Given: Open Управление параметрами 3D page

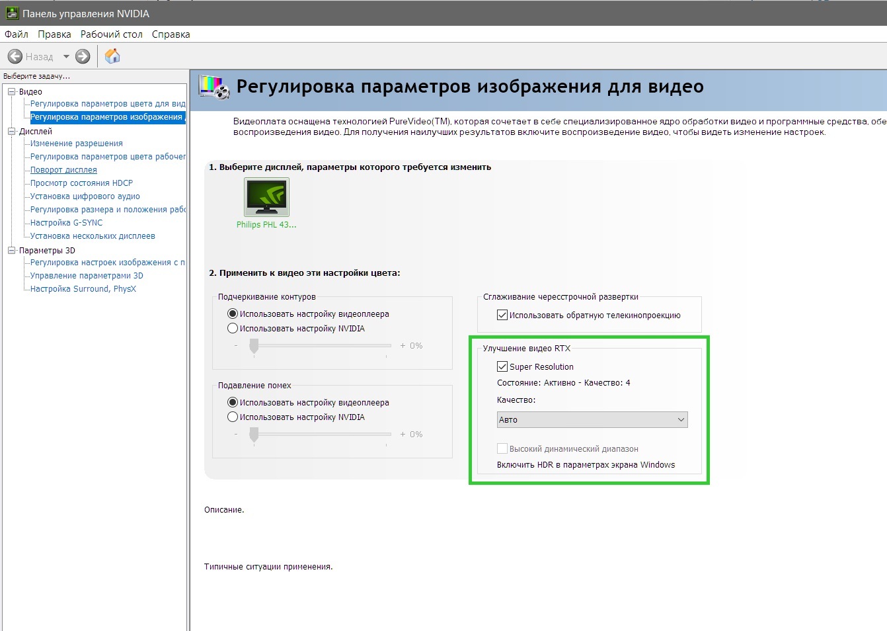Looking at the screenshot, I should coord(87,276).
